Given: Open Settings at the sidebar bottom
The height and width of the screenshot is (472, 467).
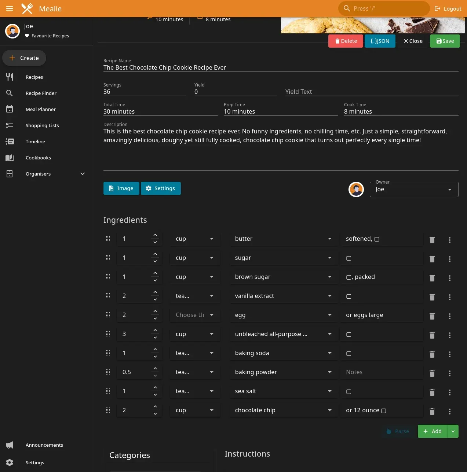Looking at the screenshot, I should click(46, 462).
